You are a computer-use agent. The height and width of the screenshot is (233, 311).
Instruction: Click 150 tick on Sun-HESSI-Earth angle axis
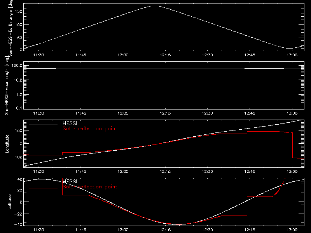[18, 11]
